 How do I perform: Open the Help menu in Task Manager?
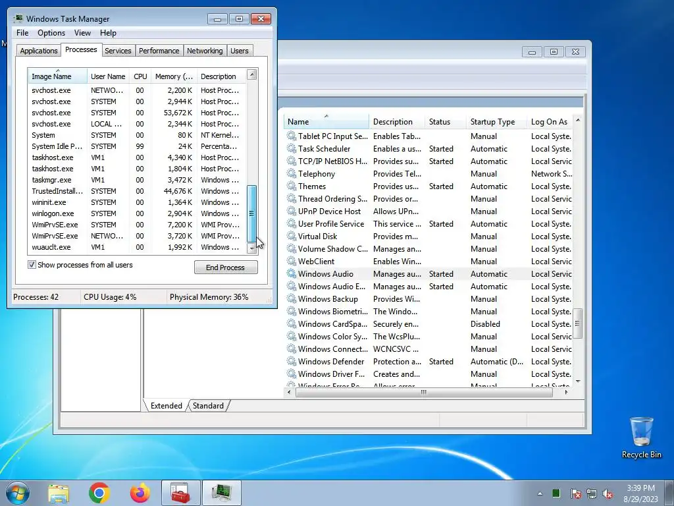click(108, 33)
